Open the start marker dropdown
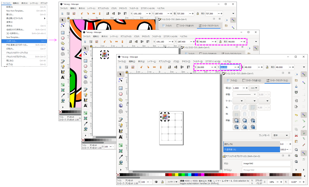This screenshot has width=309, height=187. pyautogui.click(x=239, y=101)
